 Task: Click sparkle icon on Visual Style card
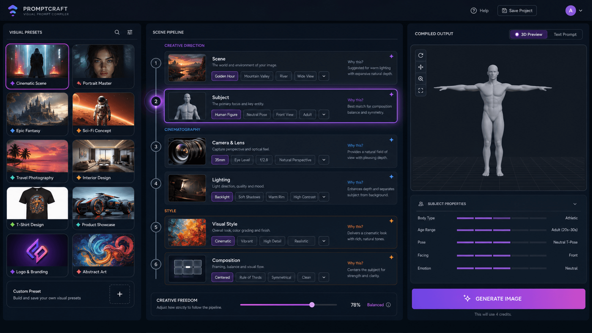pos(391,221)
